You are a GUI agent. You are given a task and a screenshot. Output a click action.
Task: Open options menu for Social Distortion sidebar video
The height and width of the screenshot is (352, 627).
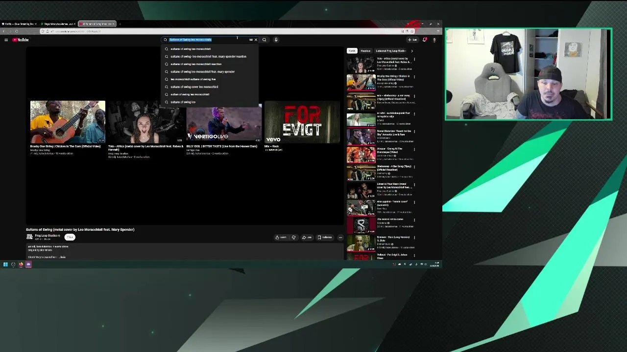(414, 132)
